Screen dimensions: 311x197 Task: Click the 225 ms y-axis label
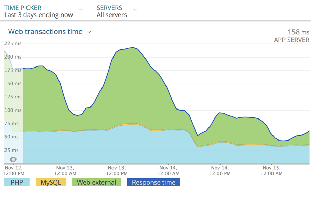pyautogui.click(x=13, y=43)
